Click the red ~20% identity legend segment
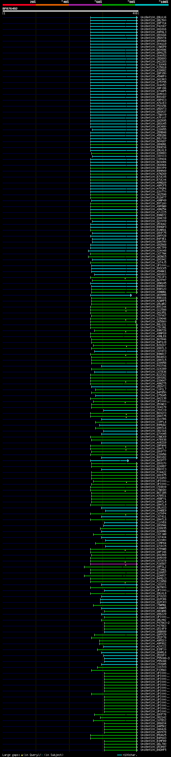Image resolution: width=171 pixels, height=757 pixels. click(x=19, y=5)
